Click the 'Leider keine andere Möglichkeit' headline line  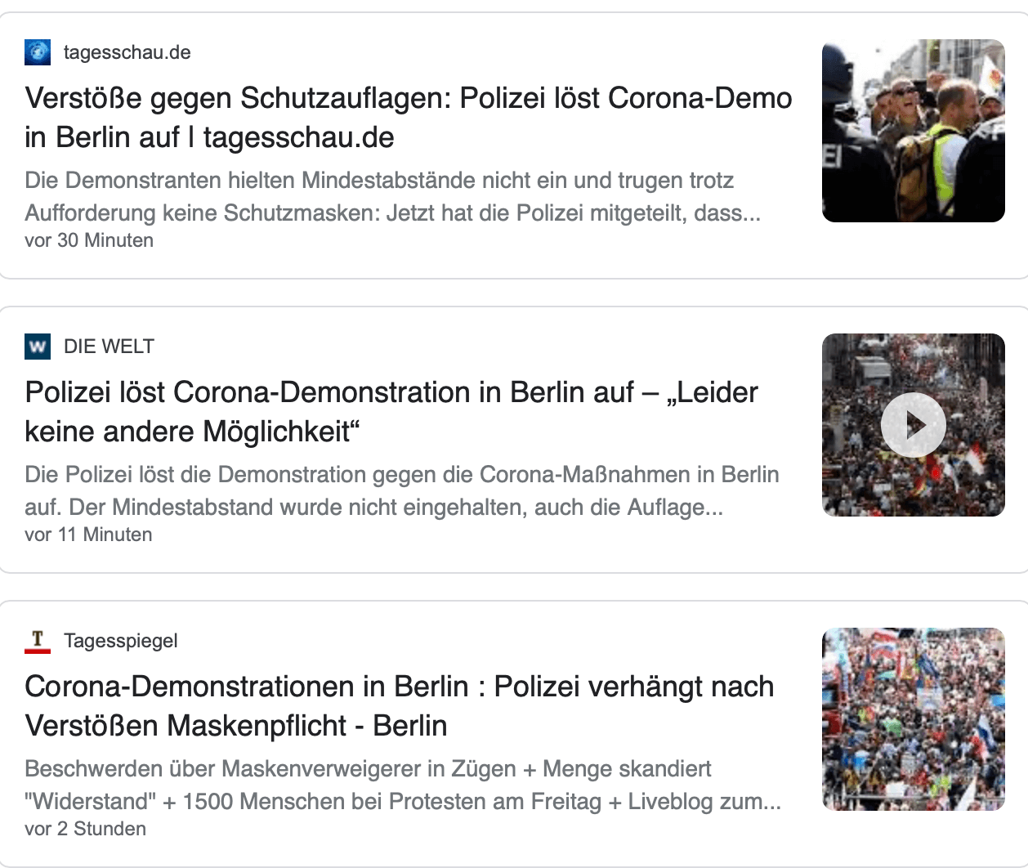[193, 432]
